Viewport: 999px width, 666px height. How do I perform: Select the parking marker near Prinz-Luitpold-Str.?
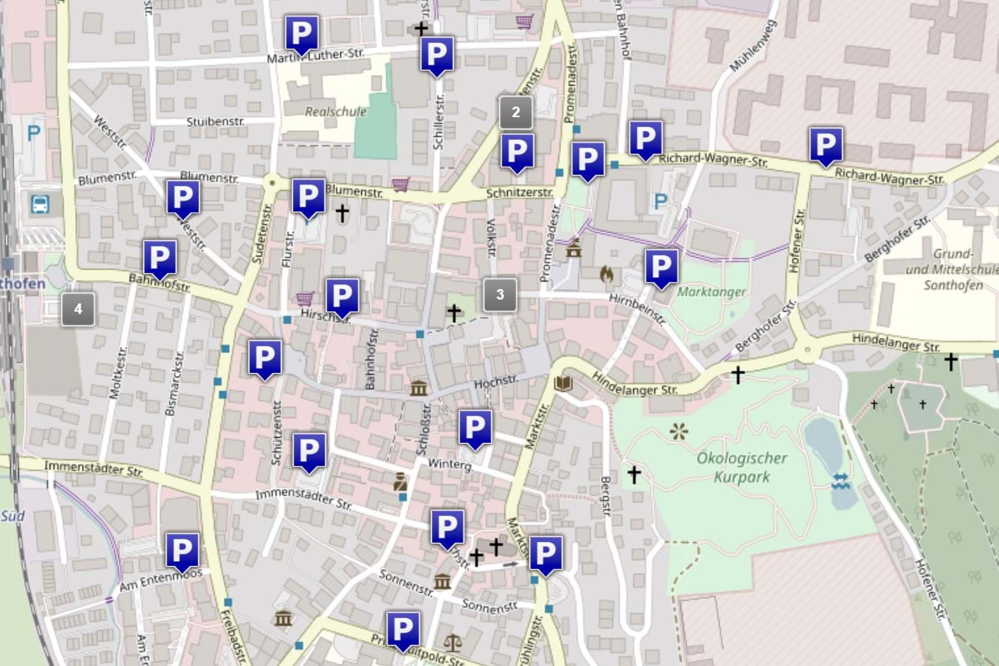(403, 628)
